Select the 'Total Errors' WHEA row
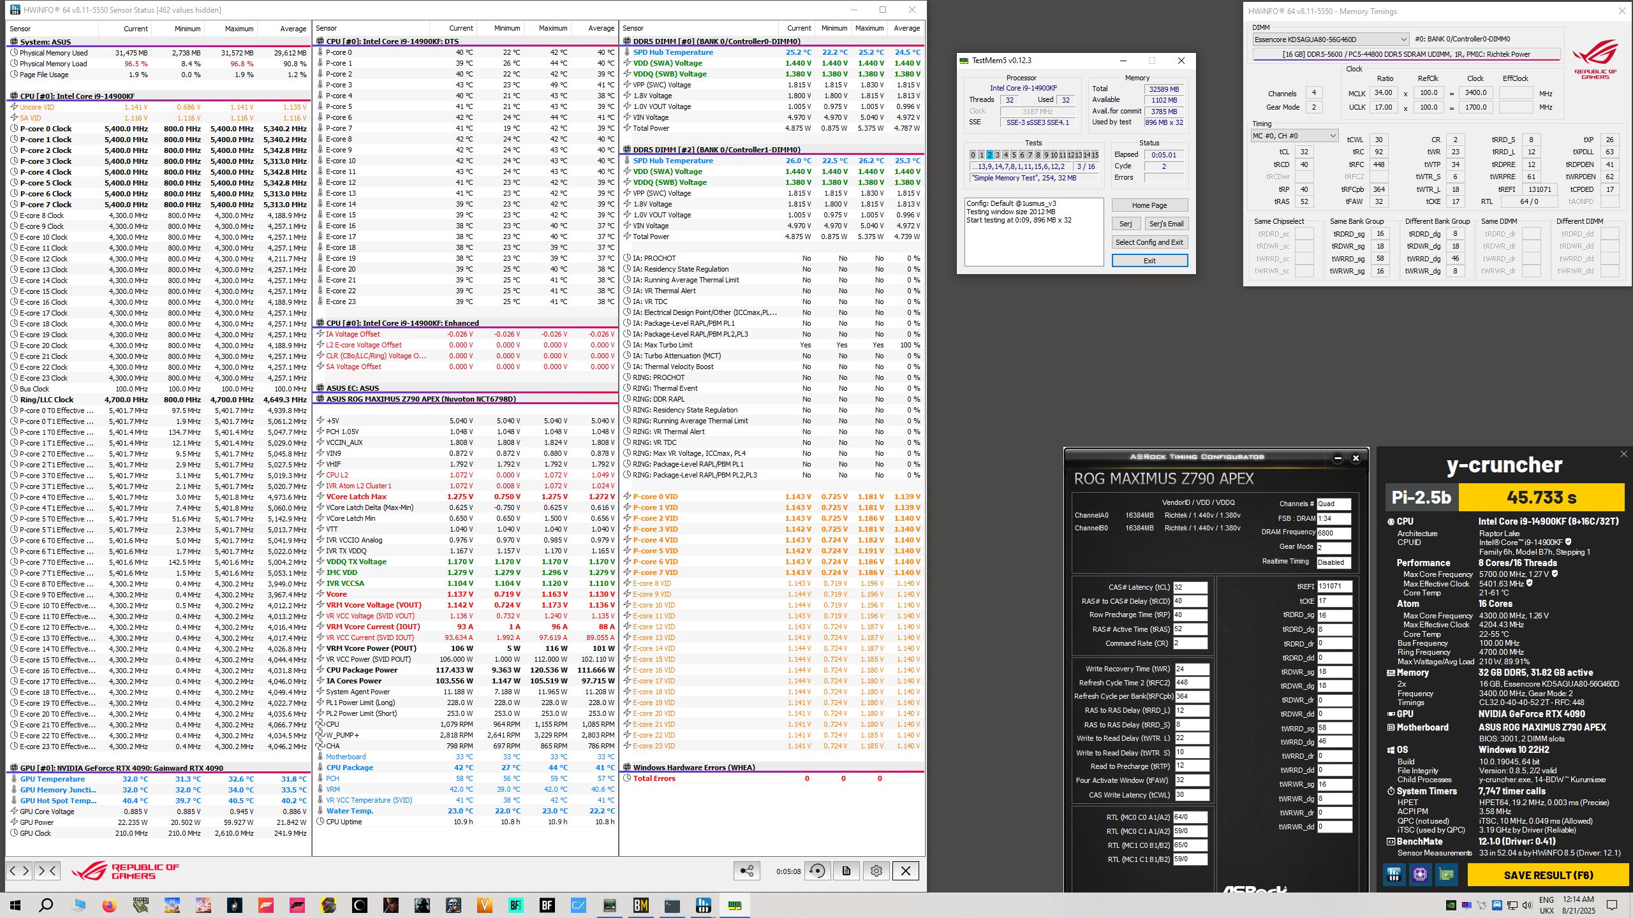1633x918 pixels. pos(772,778)
